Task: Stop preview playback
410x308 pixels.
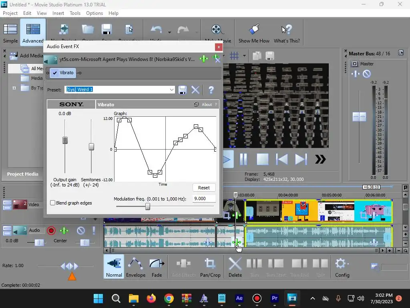Action: pyautogui.click(x=263, y=159)
